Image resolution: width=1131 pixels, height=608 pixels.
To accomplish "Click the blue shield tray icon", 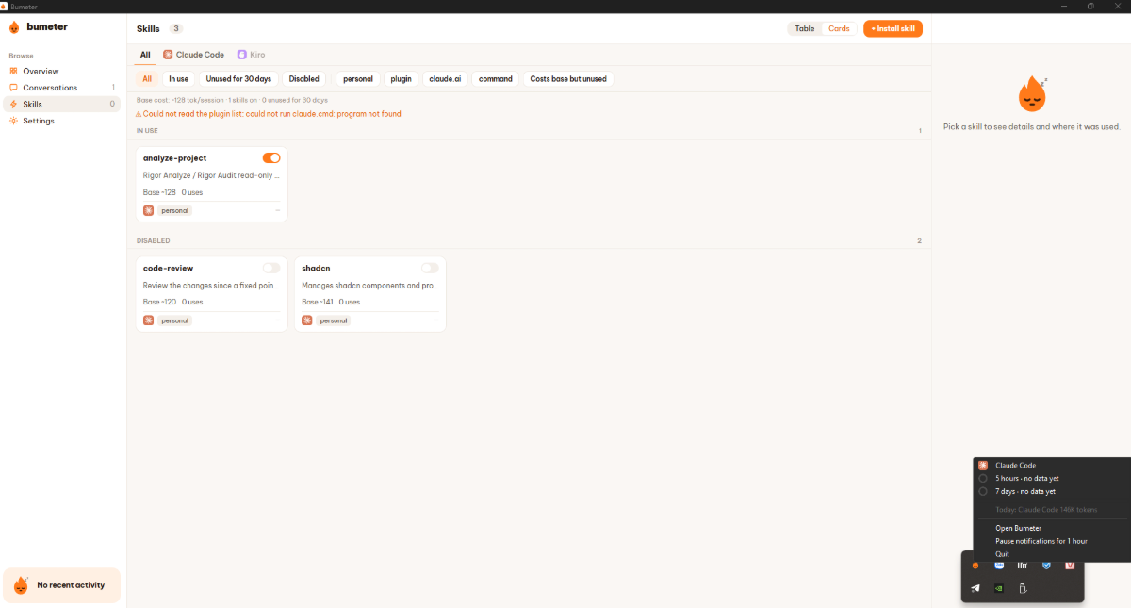I will point(1046,566).
